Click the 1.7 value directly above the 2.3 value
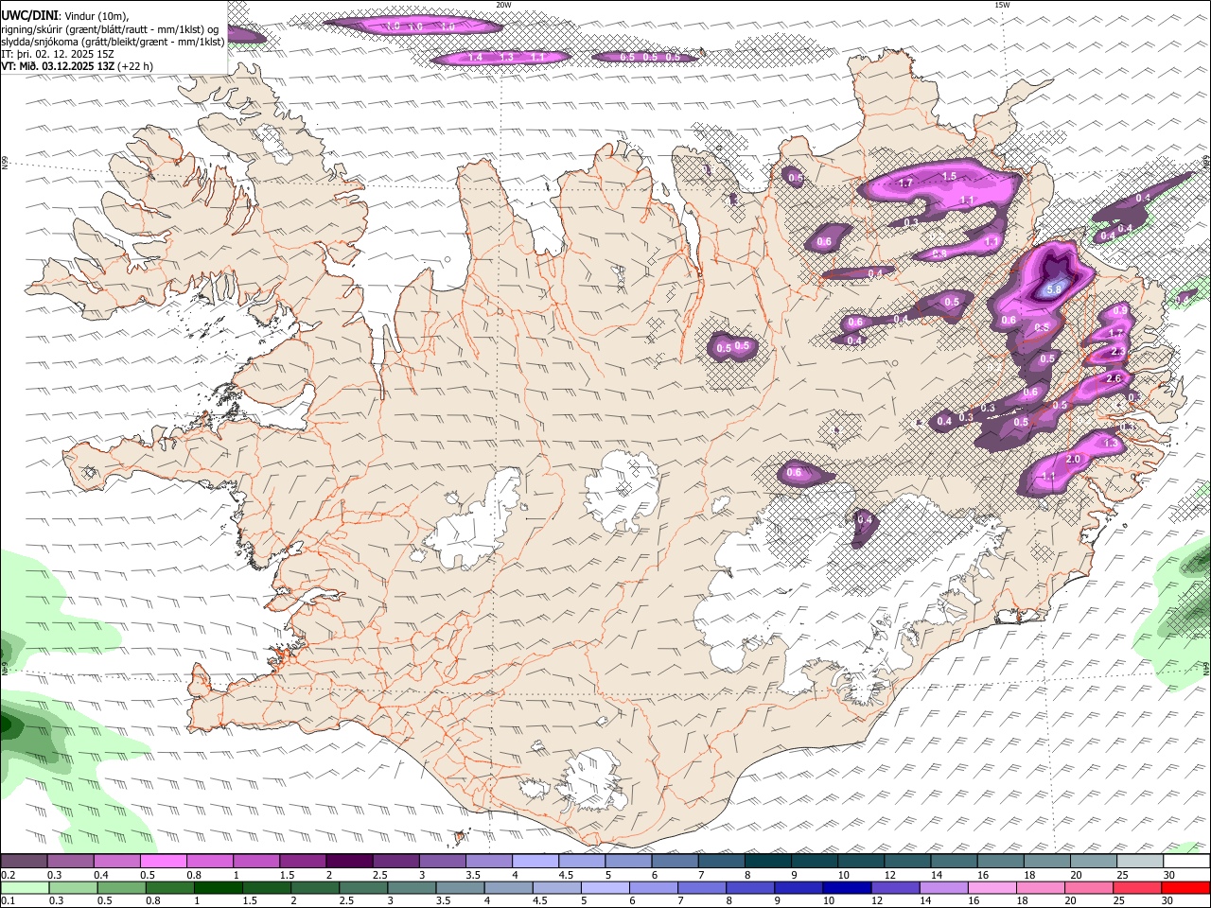Screen dimensions: 1211x908 [x=1115, y=333]
